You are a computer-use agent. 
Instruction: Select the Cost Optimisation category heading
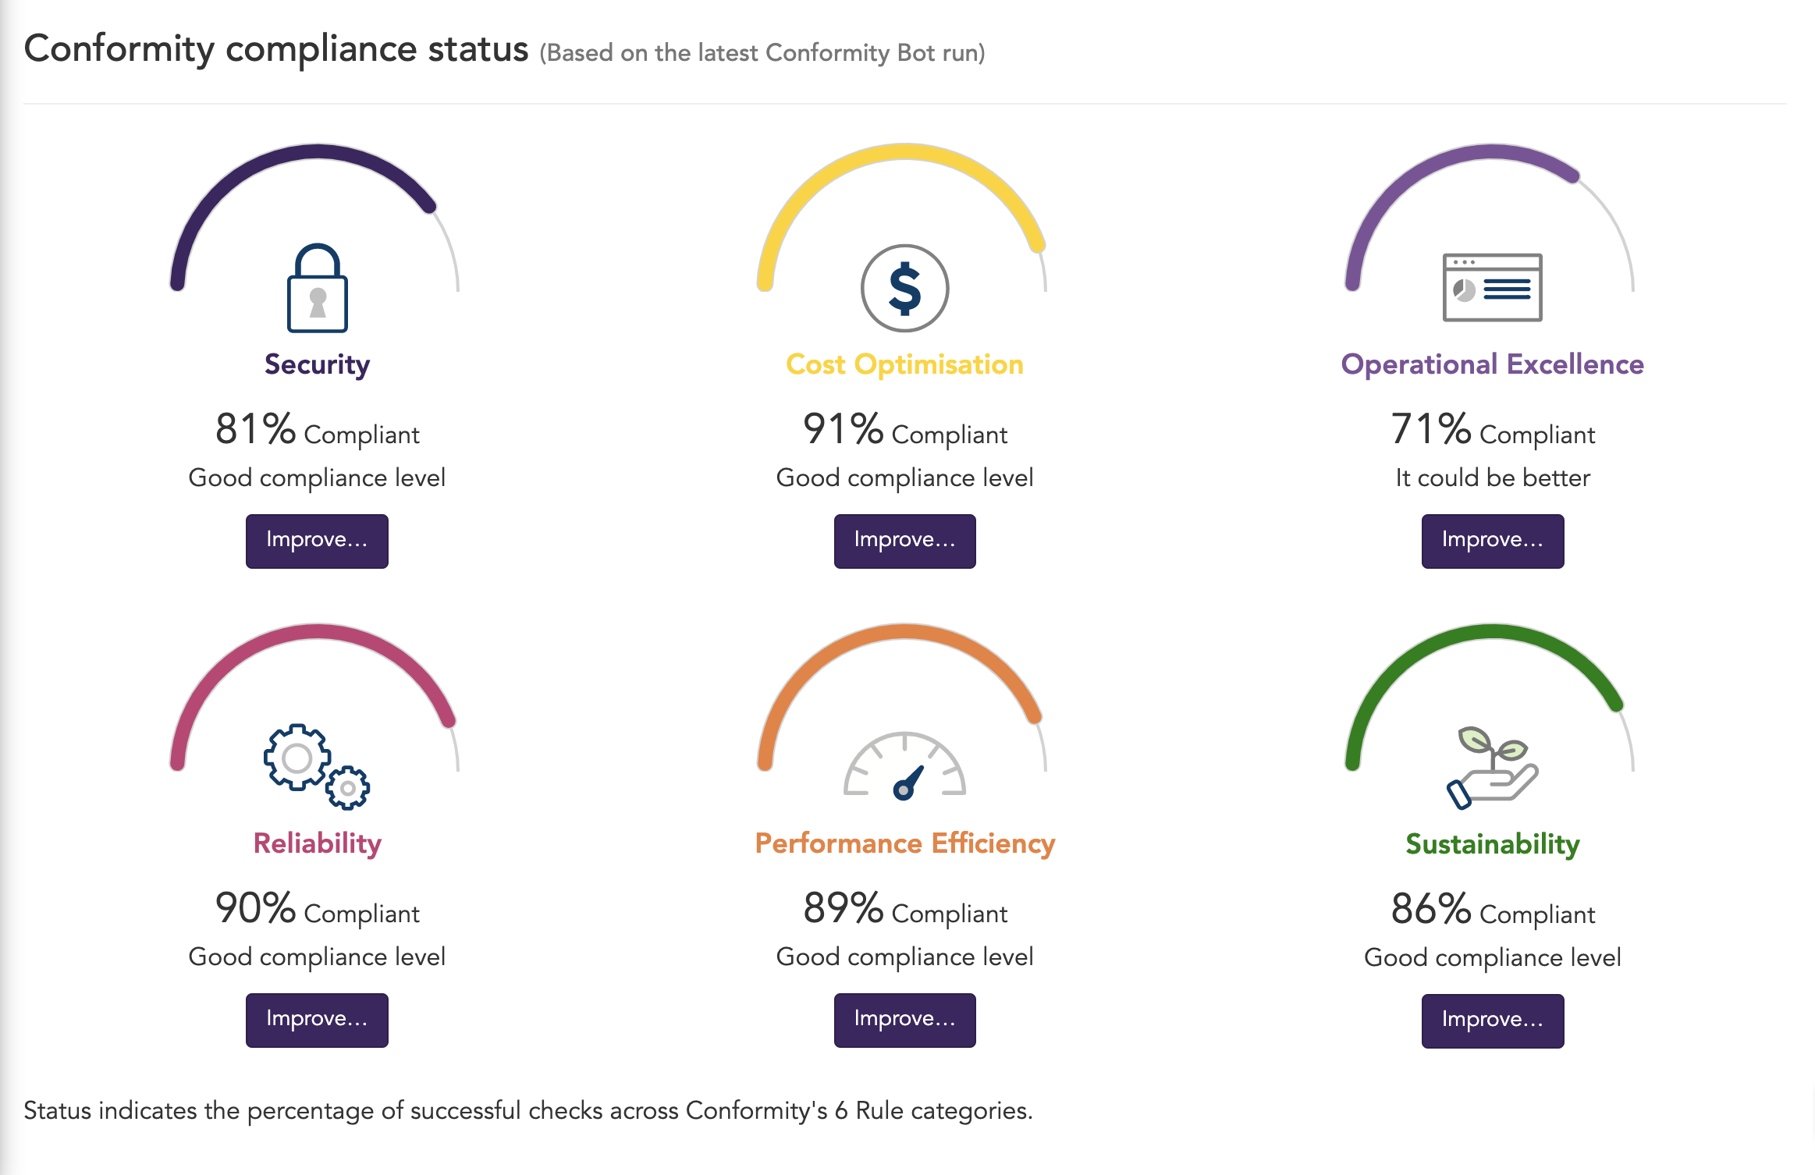click(904, 364)
